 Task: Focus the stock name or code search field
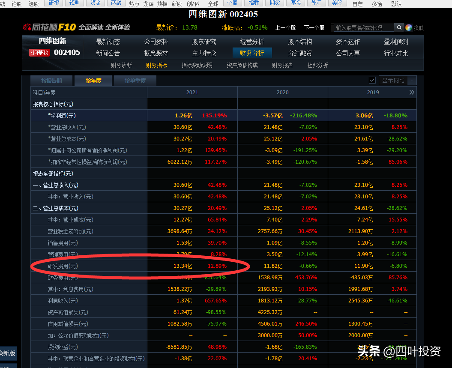click(x=364, y=28)
